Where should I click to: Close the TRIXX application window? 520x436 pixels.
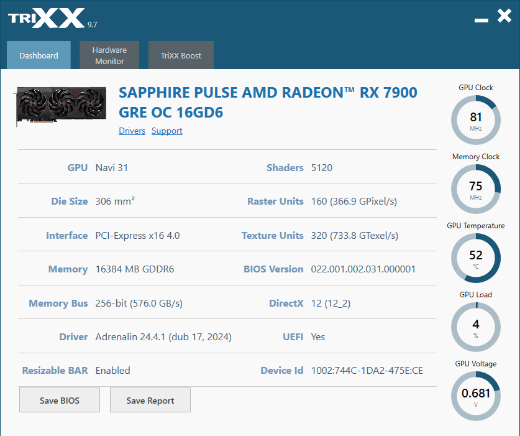coord(504,16)
